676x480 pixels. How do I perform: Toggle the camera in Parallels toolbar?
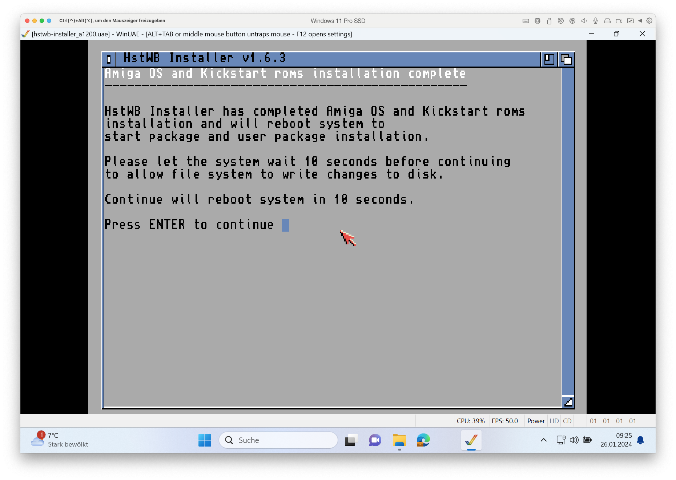[619, 21]
